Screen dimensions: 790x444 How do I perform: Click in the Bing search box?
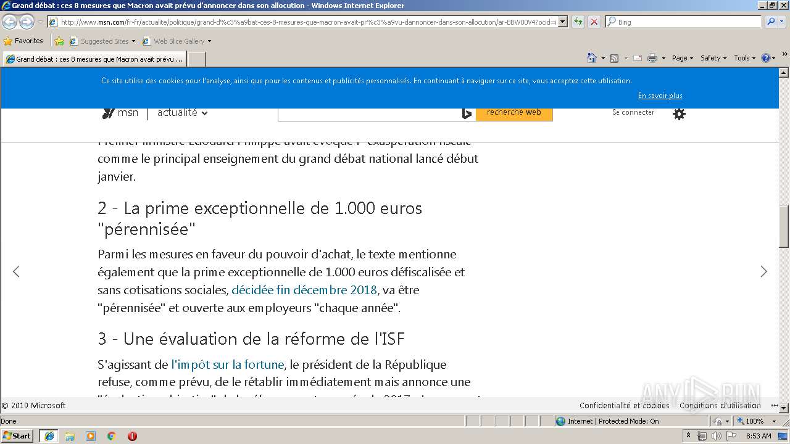pyautogui.click(x=683, y=22)
